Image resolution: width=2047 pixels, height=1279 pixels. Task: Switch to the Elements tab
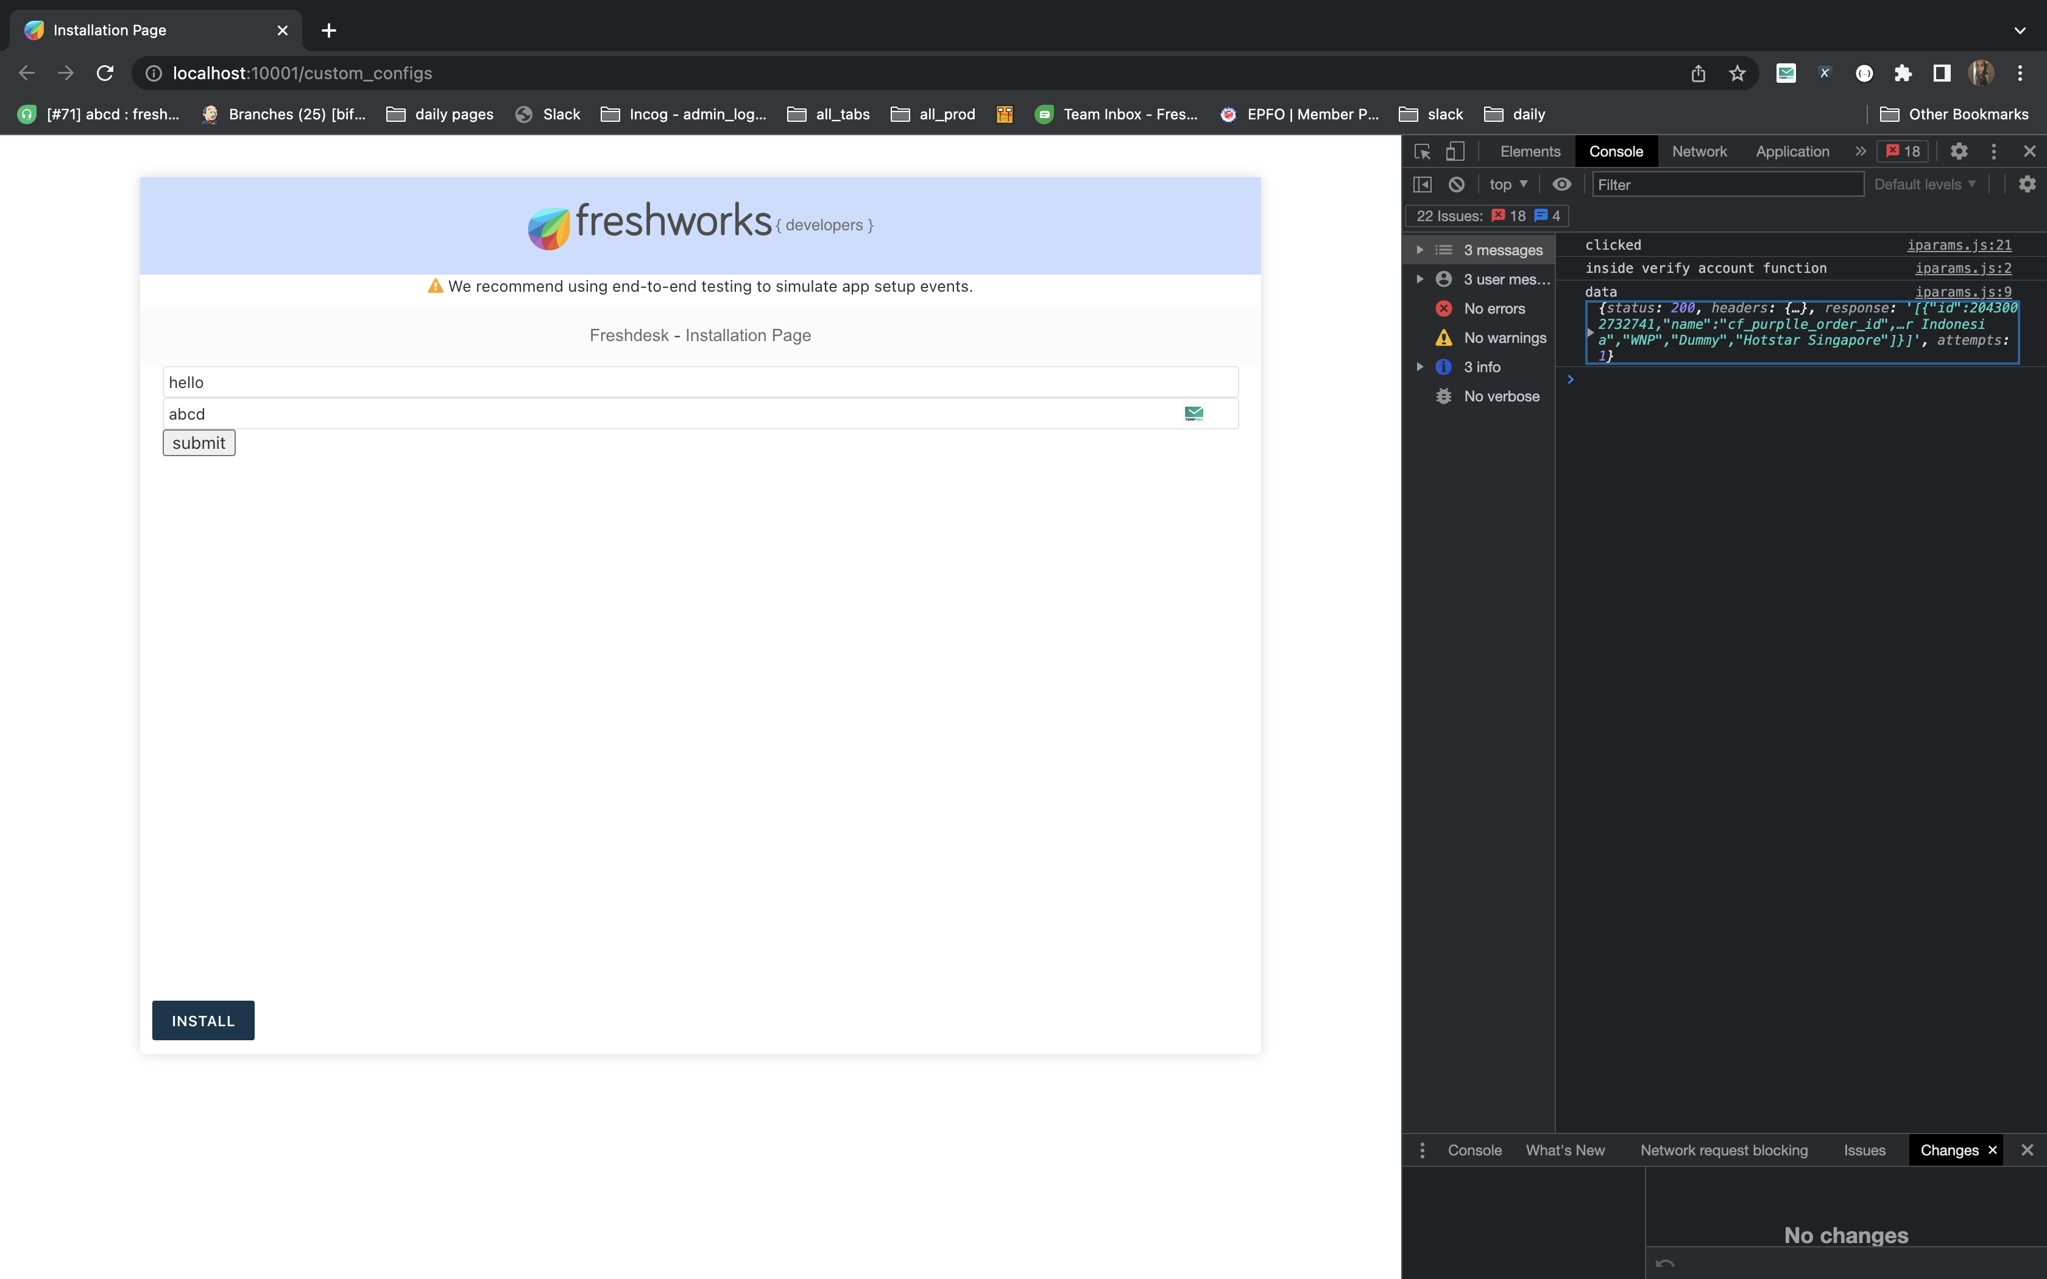pos(1530,152)
